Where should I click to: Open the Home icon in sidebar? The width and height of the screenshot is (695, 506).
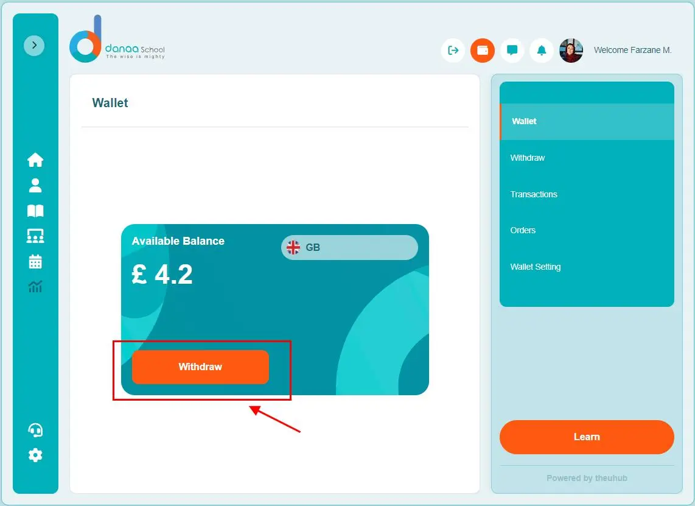click(35, 160)
